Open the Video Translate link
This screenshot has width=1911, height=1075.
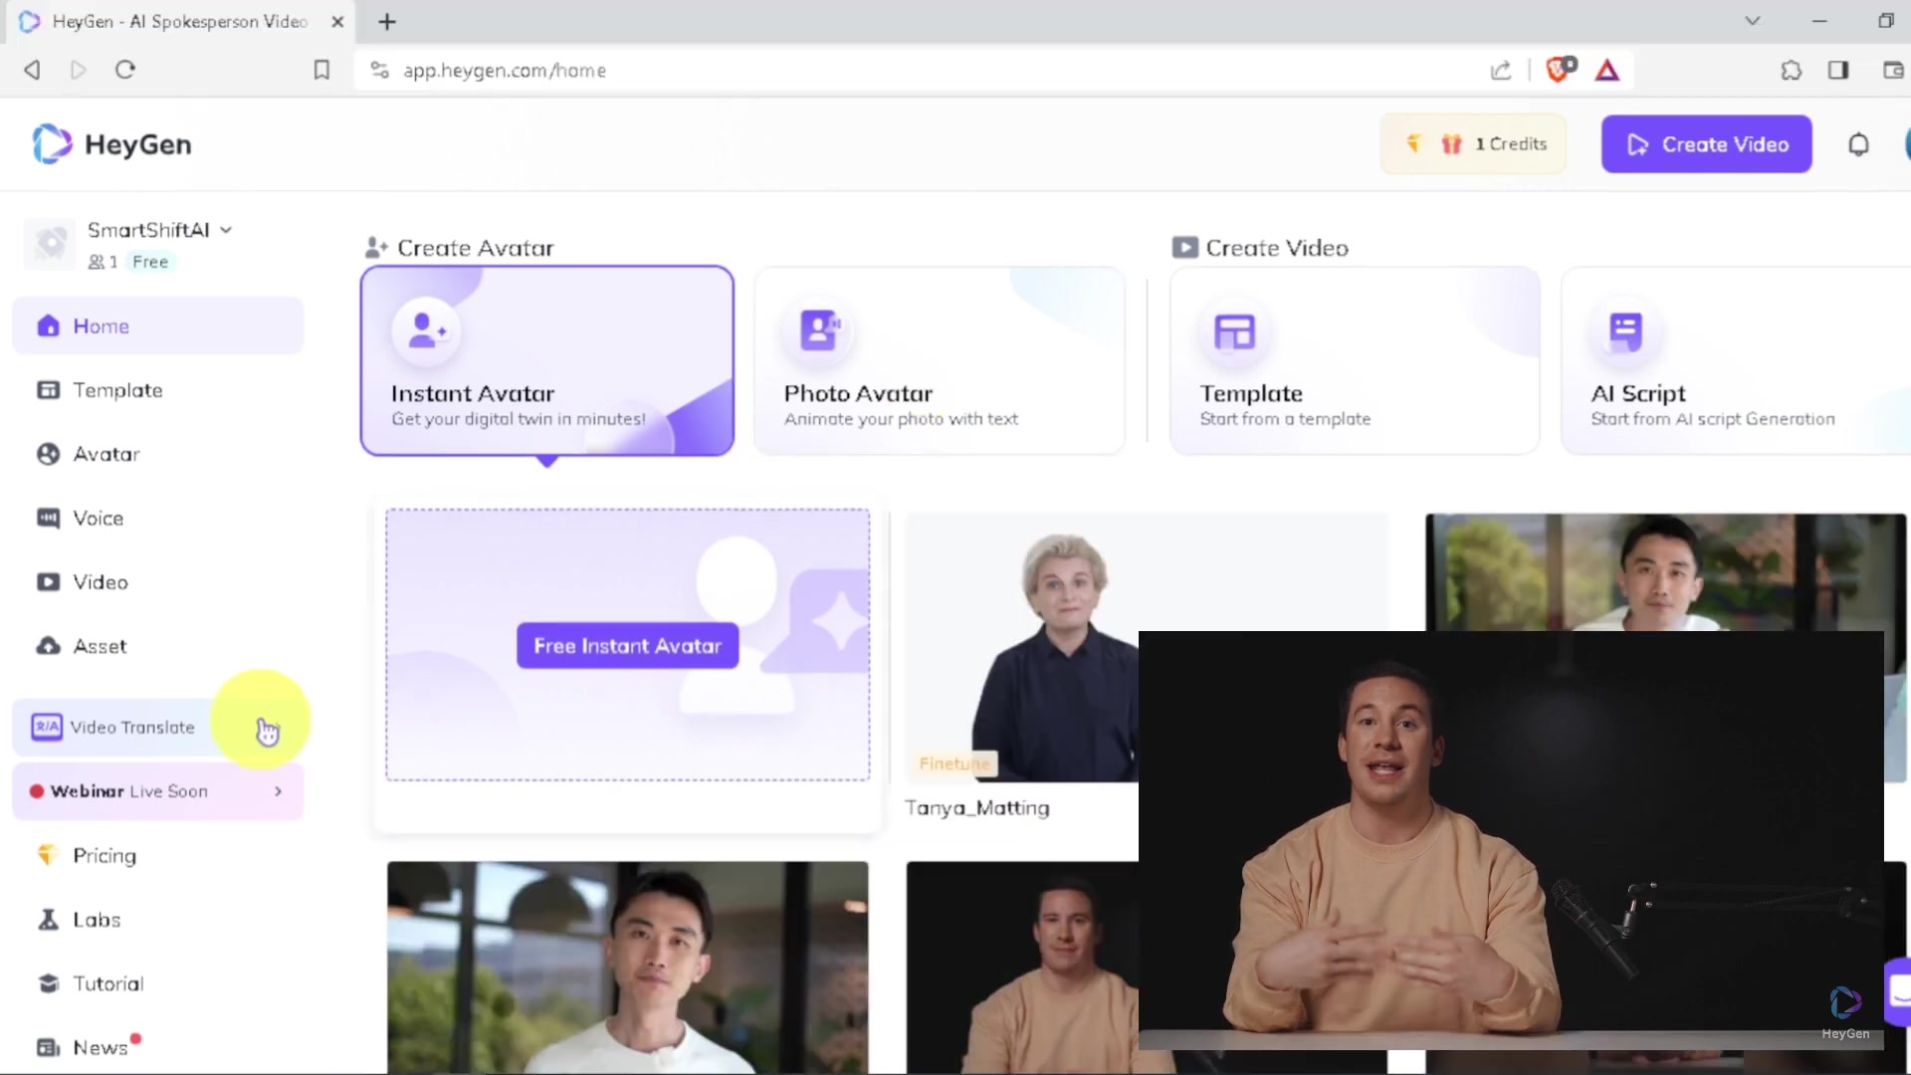[157, 727]
